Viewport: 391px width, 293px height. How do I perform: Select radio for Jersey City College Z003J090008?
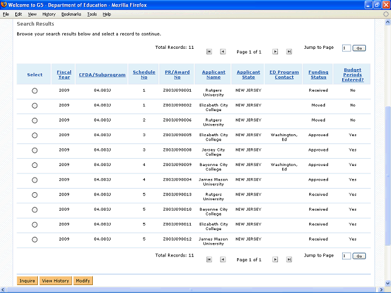(35, 150)
